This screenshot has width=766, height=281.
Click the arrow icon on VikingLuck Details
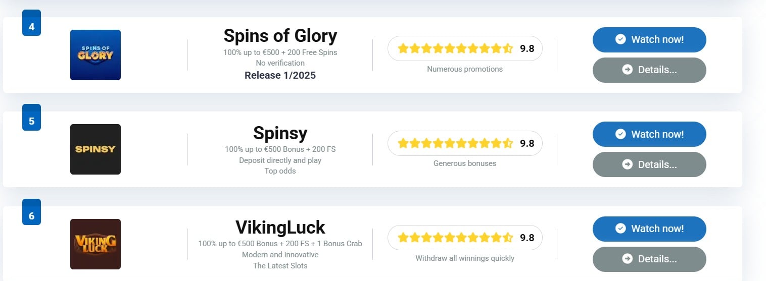[x=628, y=259]
